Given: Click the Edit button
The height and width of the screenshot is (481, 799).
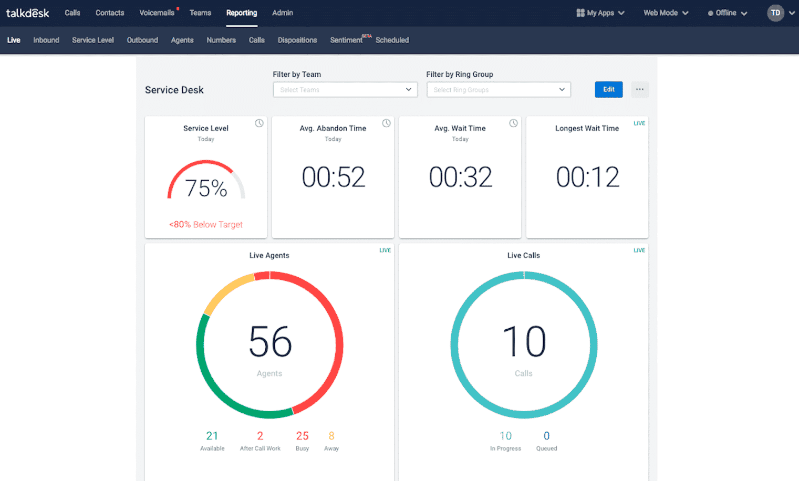Looking at the screenshot, I should tap(608, 89).
